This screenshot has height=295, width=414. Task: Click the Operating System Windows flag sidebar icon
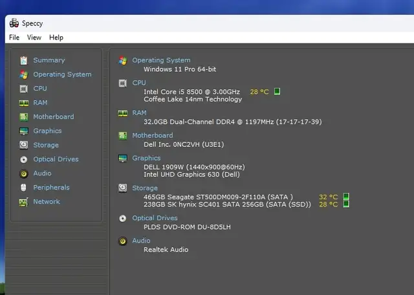23,74
